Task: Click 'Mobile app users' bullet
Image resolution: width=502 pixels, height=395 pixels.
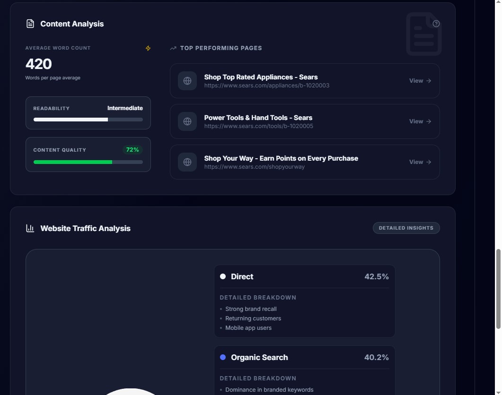Action: [x=248, y=328]
